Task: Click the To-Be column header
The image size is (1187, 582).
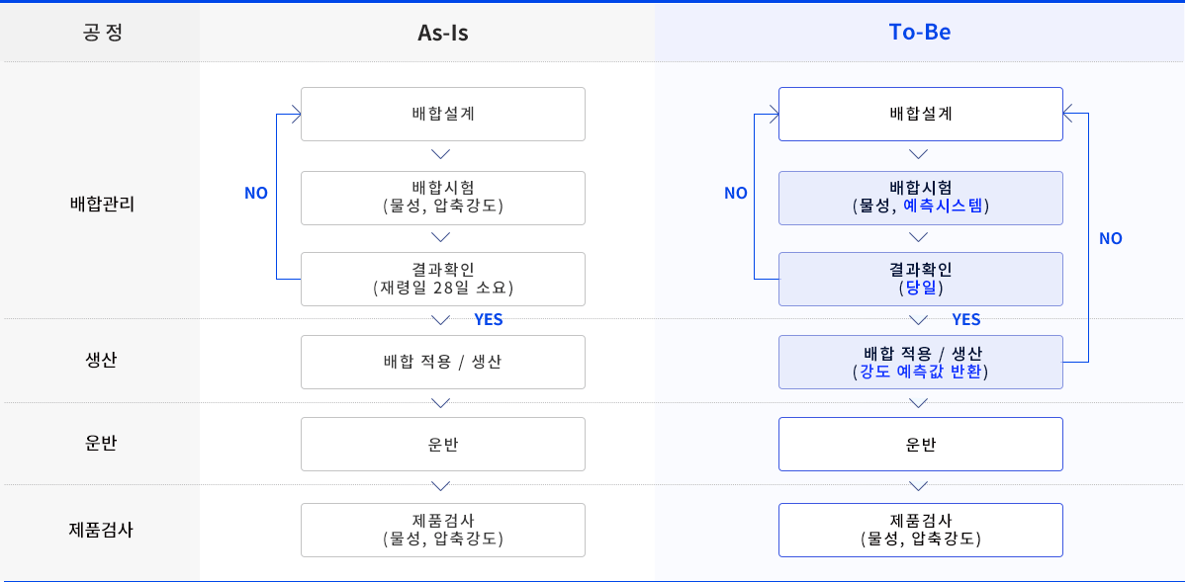Action: click(920, 32)
